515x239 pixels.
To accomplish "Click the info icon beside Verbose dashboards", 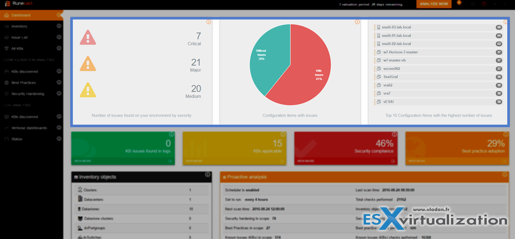I will pos(59,128).
